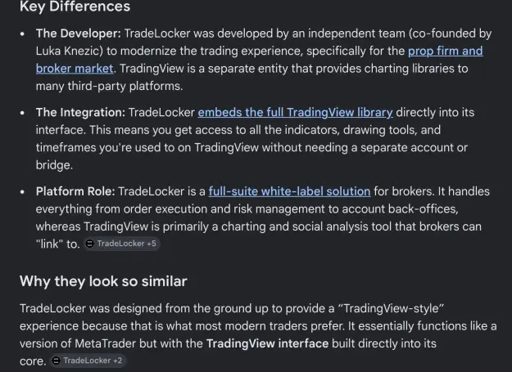Click the TradeLocker +2 source chip icon

(x=57, y=361)
